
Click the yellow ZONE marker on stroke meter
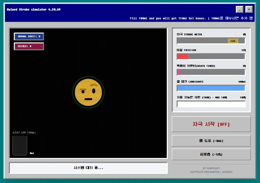click(x=233, y=41)
